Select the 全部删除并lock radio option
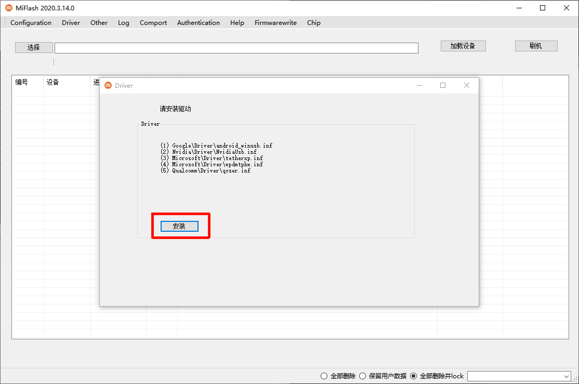The width and height of the screenshot is (579, 384). coord(414,376)
